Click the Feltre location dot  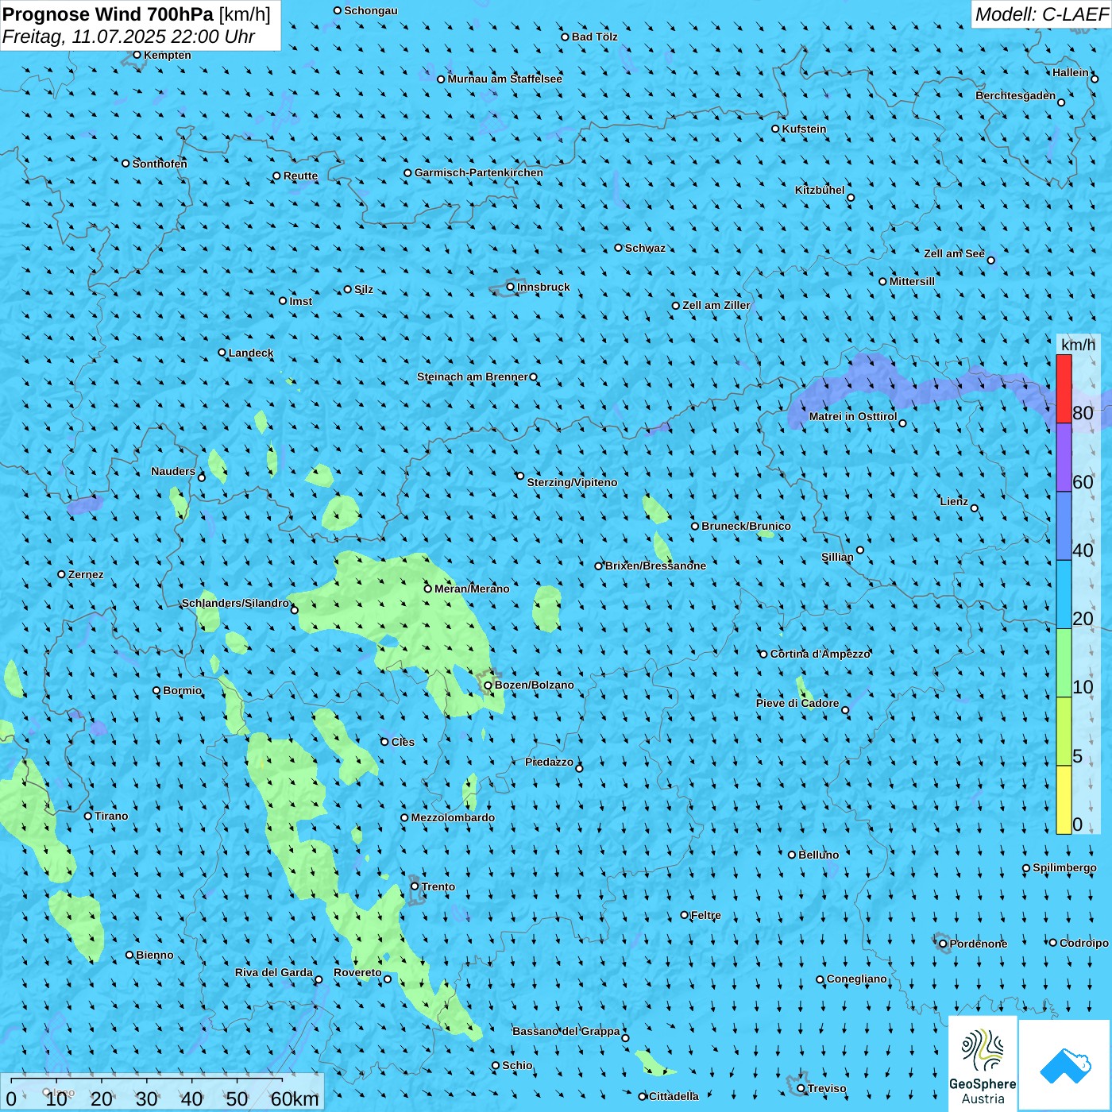coord(685,915)
